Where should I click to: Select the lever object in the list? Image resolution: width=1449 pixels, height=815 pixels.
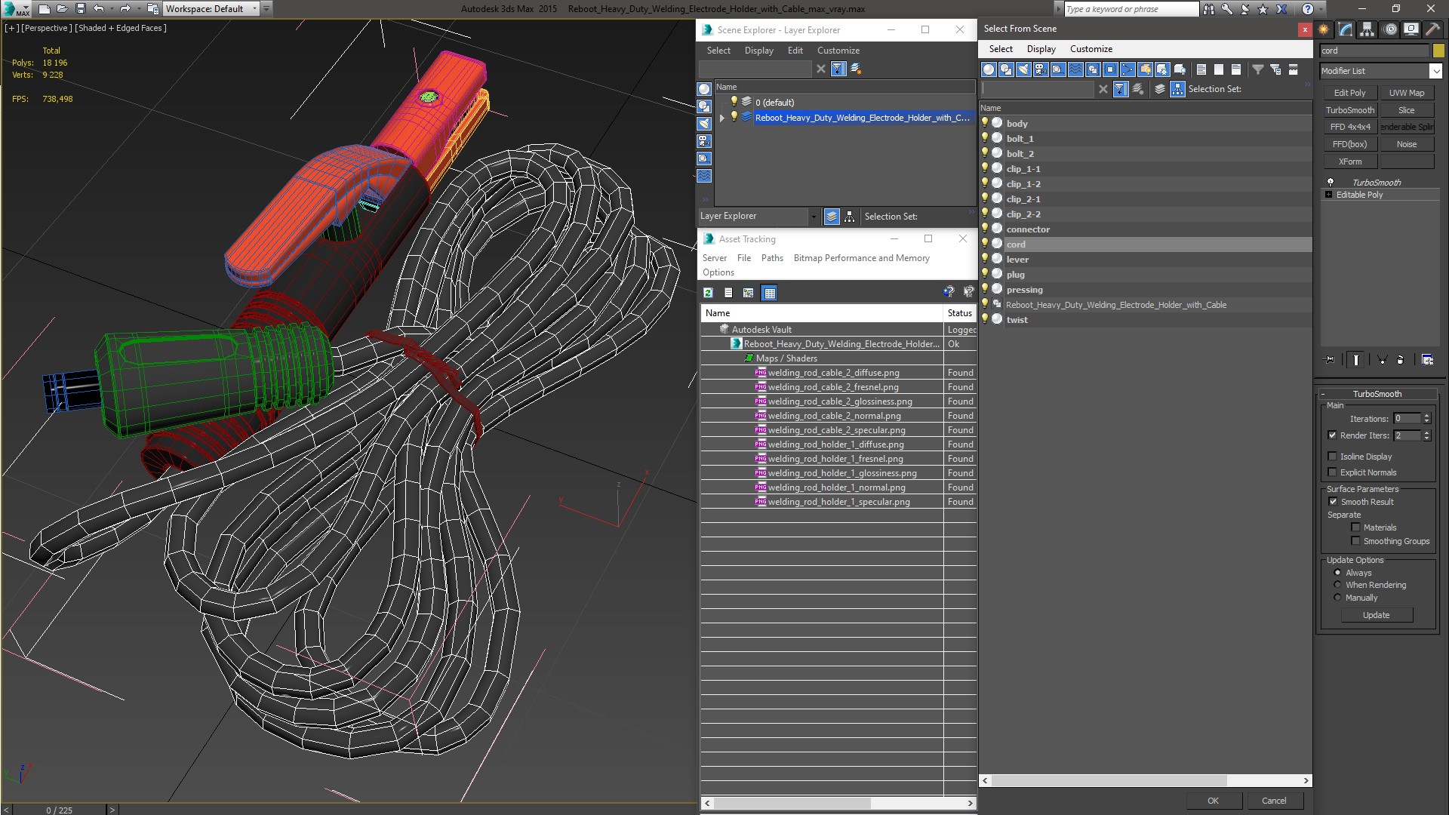point(1017,260)
